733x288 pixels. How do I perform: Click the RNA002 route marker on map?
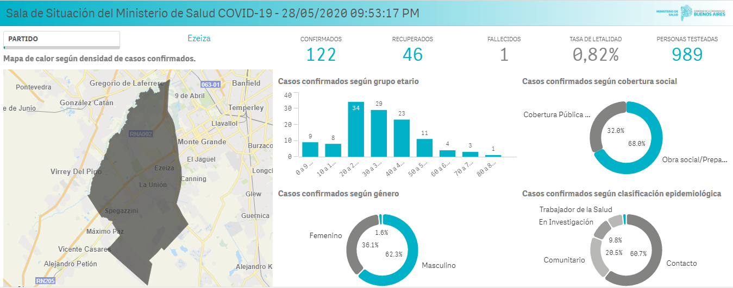coord(140,133)
